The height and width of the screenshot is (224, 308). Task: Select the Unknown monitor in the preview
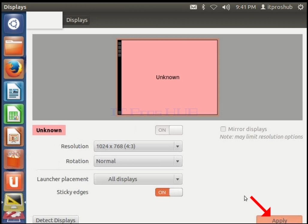[x=167, y=77]
